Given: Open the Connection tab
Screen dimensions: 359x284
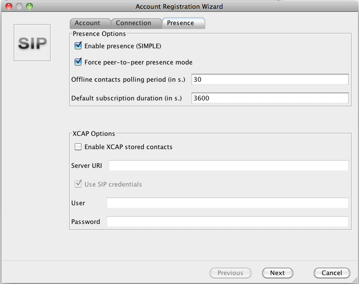Looking at the screenshot, I should [134, 23].
